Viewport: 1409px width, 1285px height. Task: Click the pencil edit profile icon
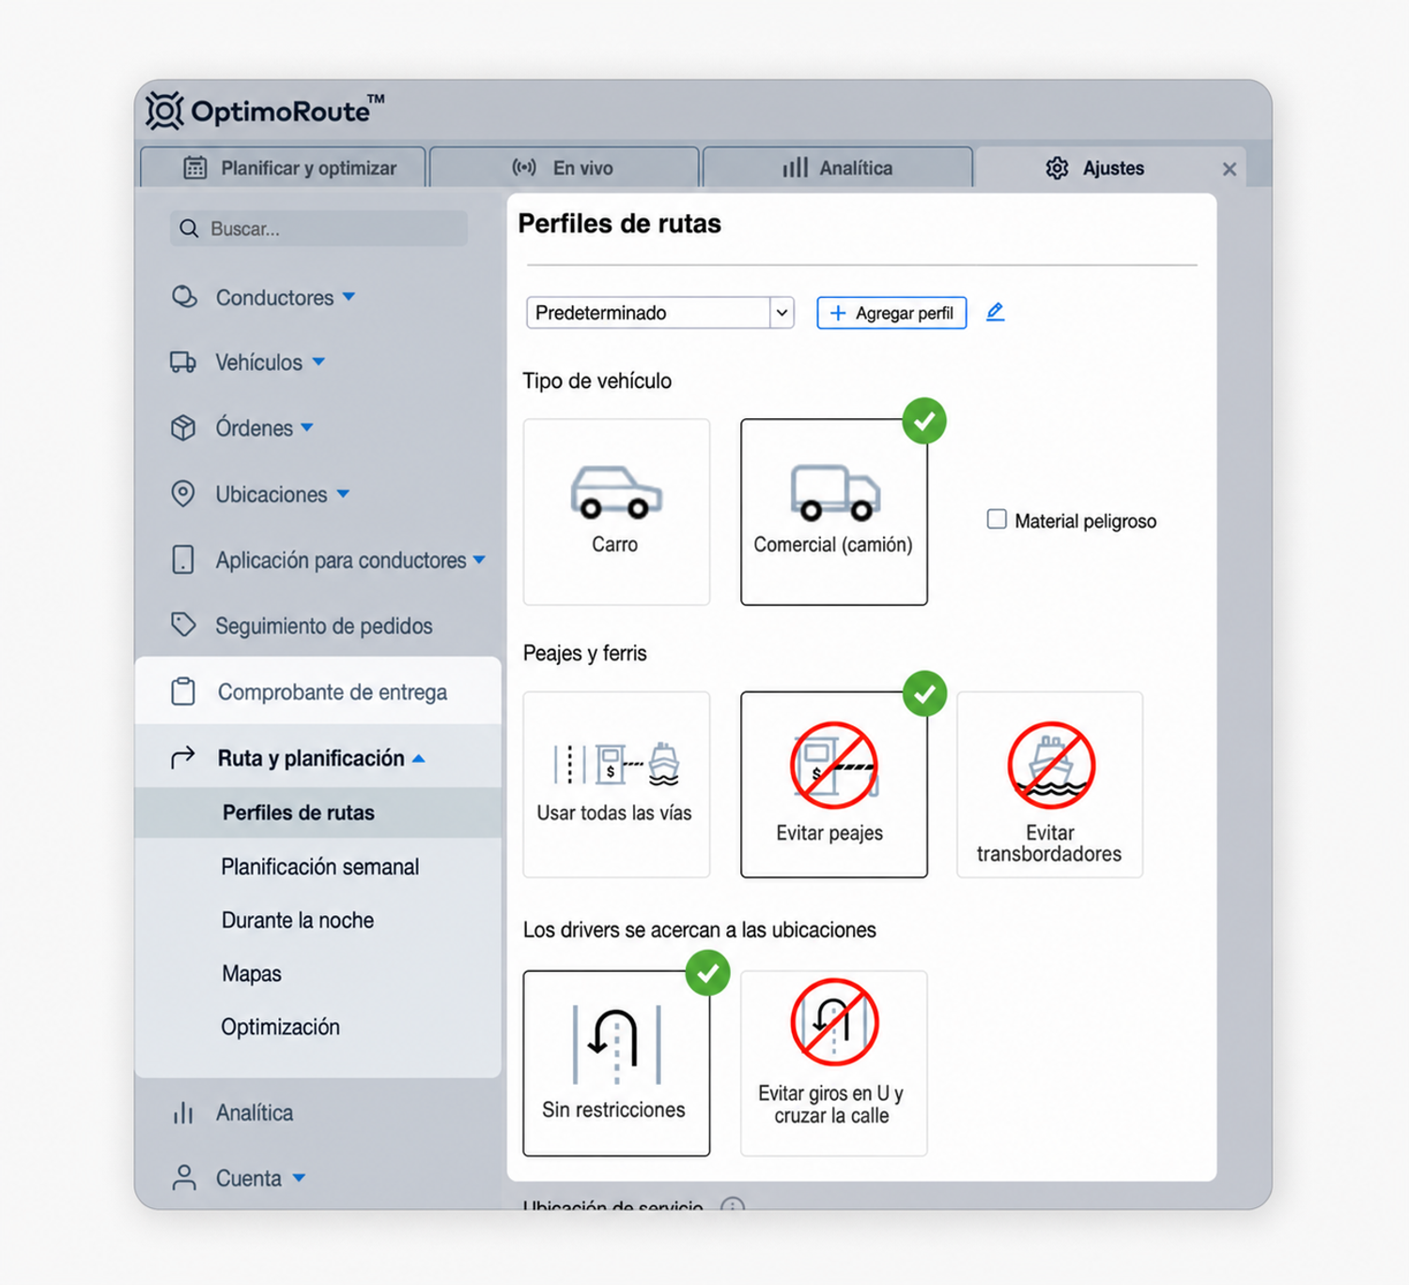[x=996, y=312]
